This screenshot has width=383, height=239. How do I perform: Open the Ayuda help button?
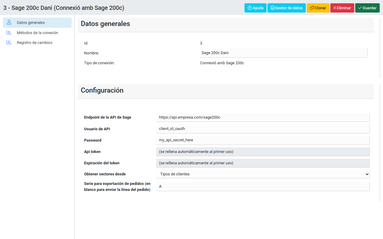pos(256,8)
